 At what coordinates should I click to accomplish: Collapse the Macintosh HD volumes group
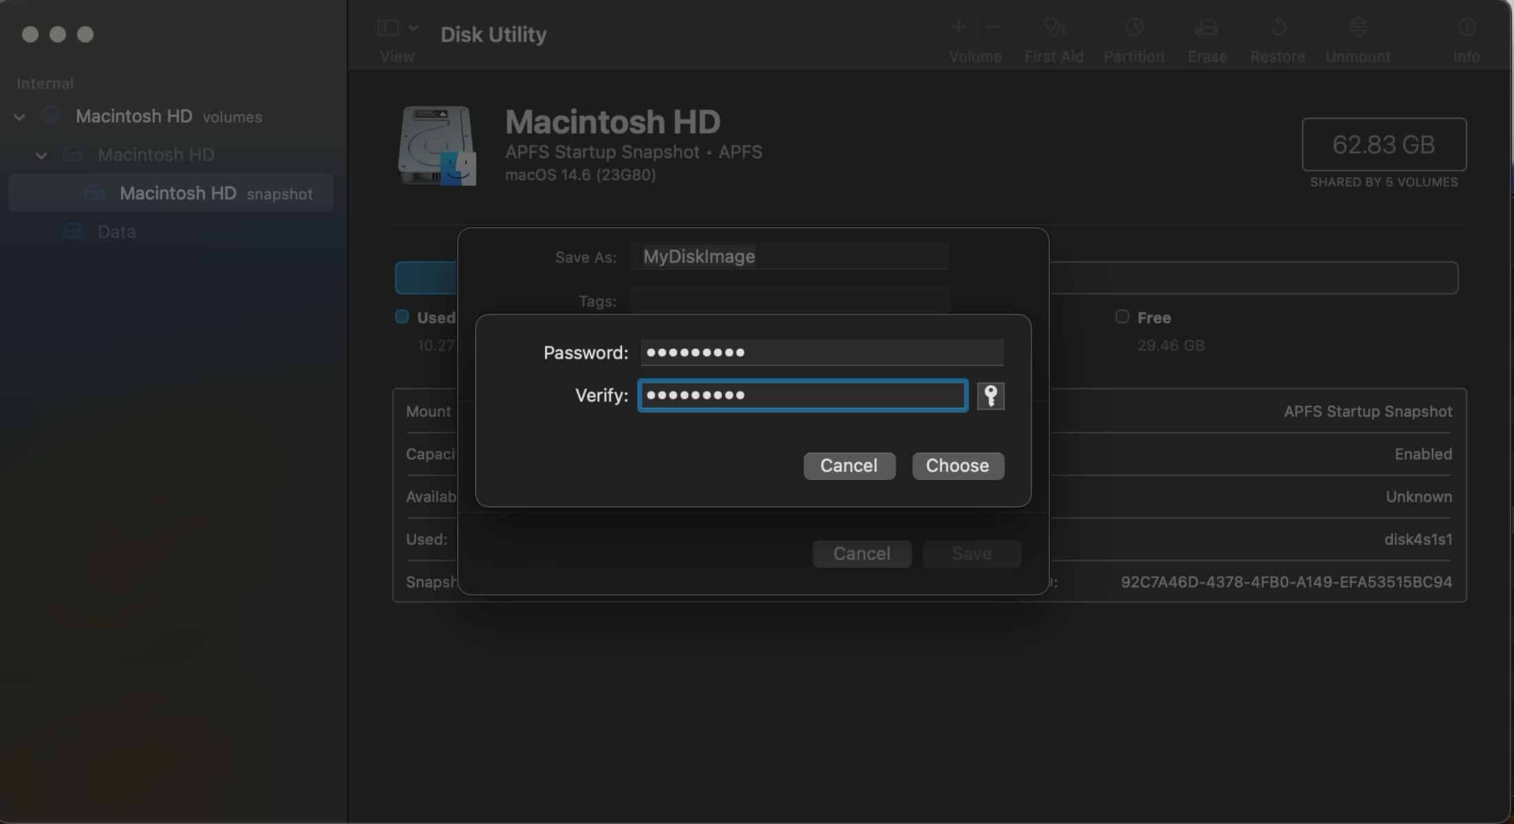[19, 117]
